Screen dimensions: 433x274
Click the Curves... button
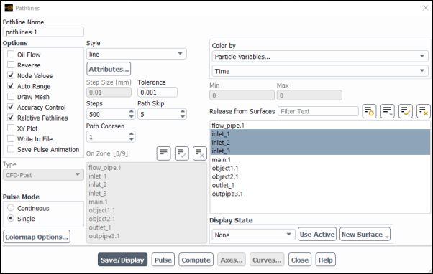[267, 260]
